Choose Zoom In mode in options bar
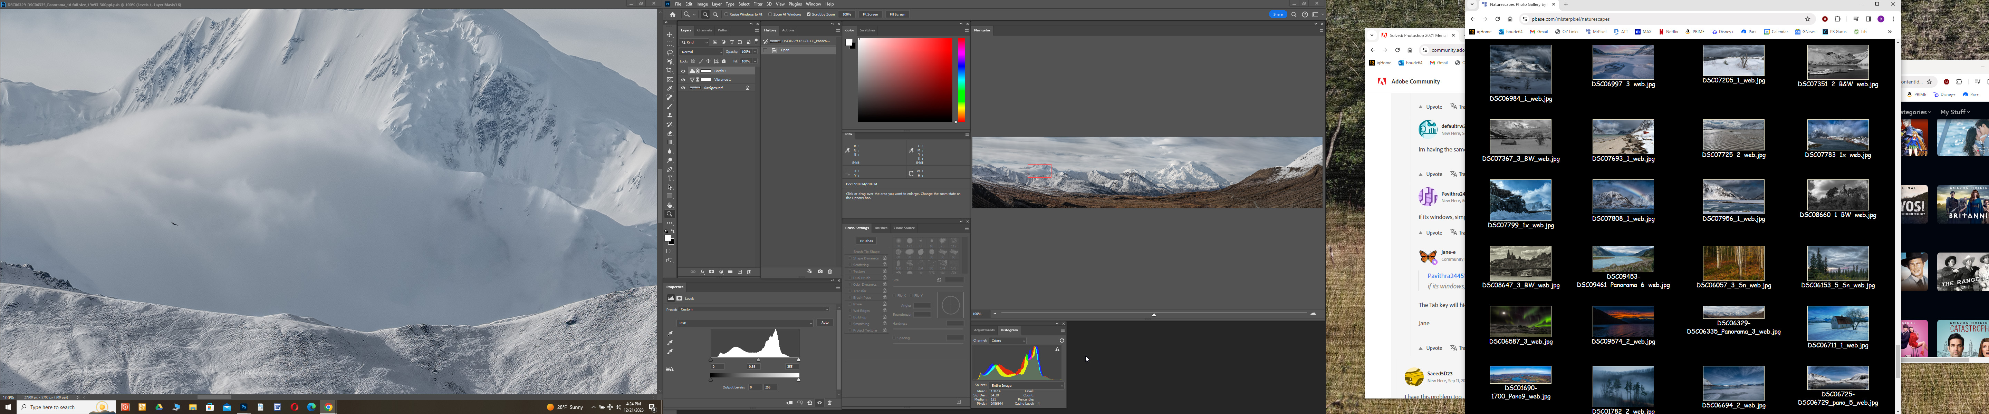1989x414 pixels. tap(706, 14)
